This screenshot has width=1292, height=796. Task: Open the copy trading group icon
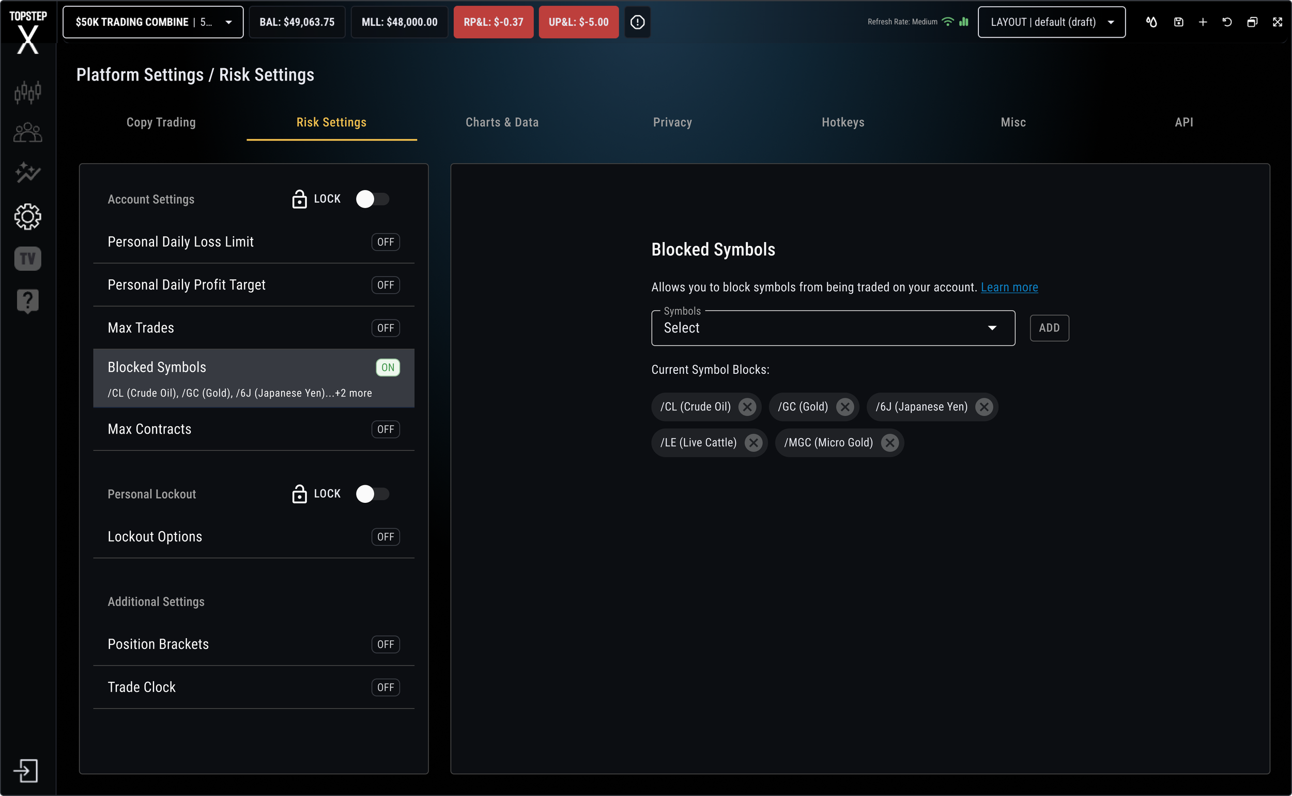click(x=27, y=132)
